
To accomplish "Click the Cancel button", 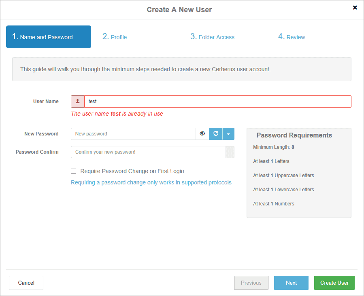I will 26,283.
